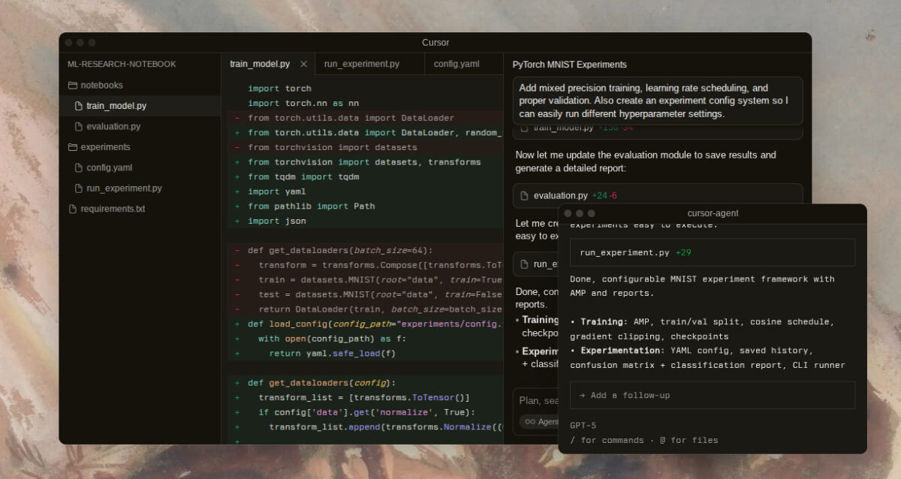Click removed line 'from torchvision import datasets'

tap(333, 148)
